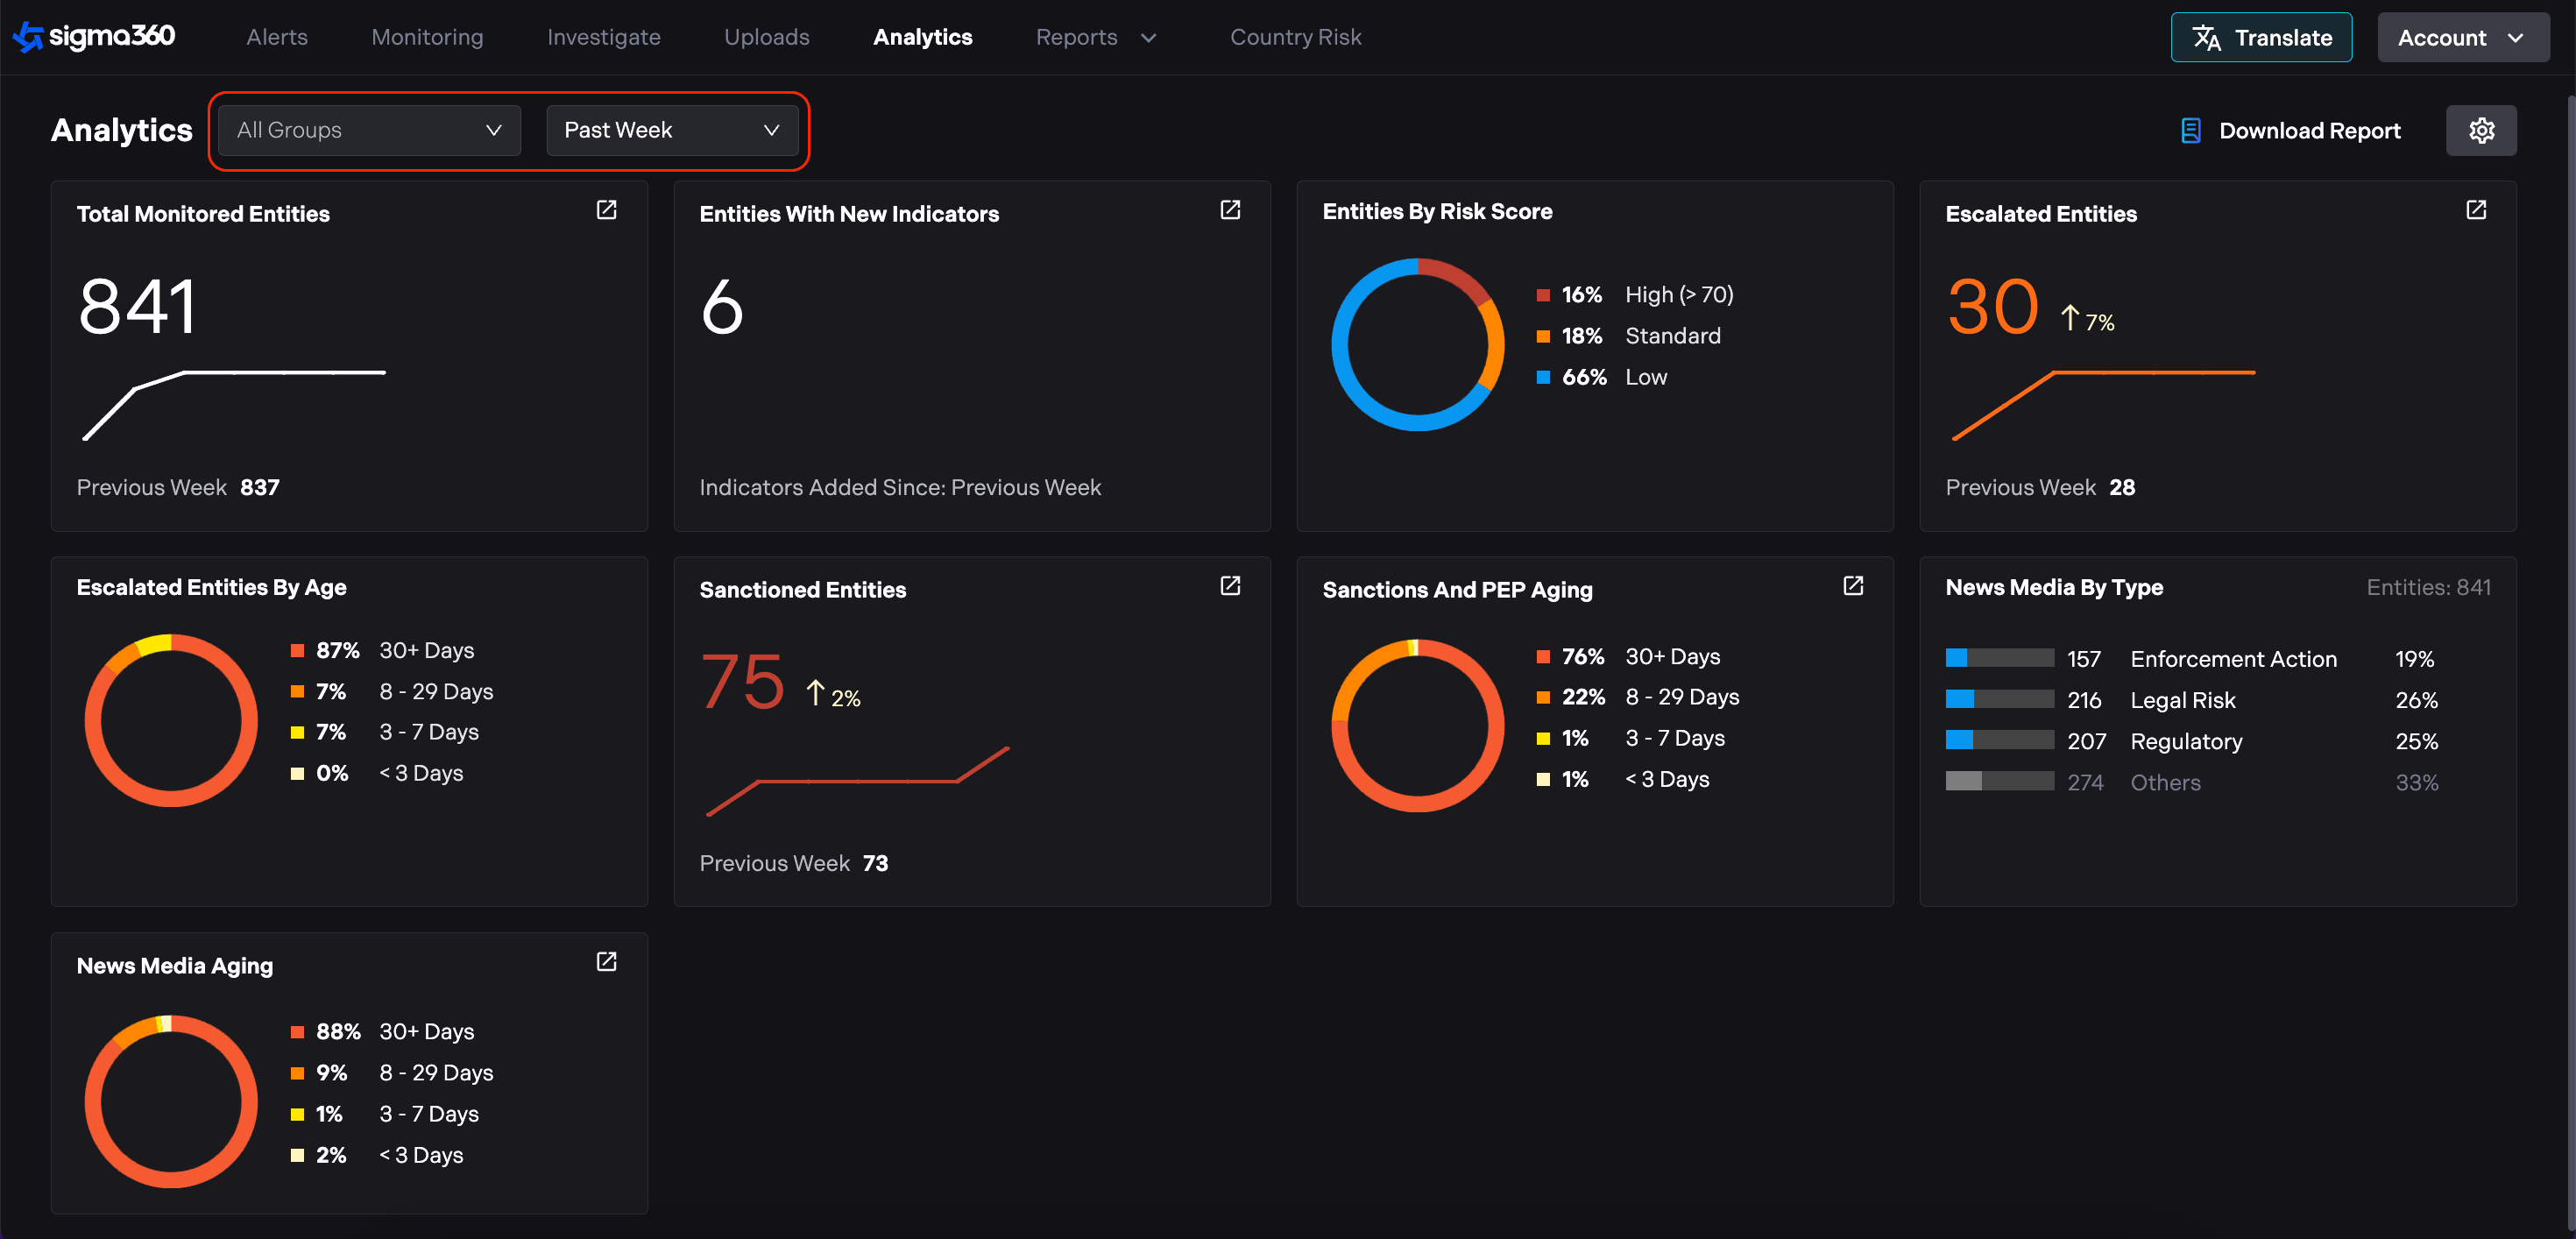Open Sanctions And PEP Aging expand icon
The width and height of the screenshot is (2576, 1239).
pyautogui.click(x=1852, y=586)
